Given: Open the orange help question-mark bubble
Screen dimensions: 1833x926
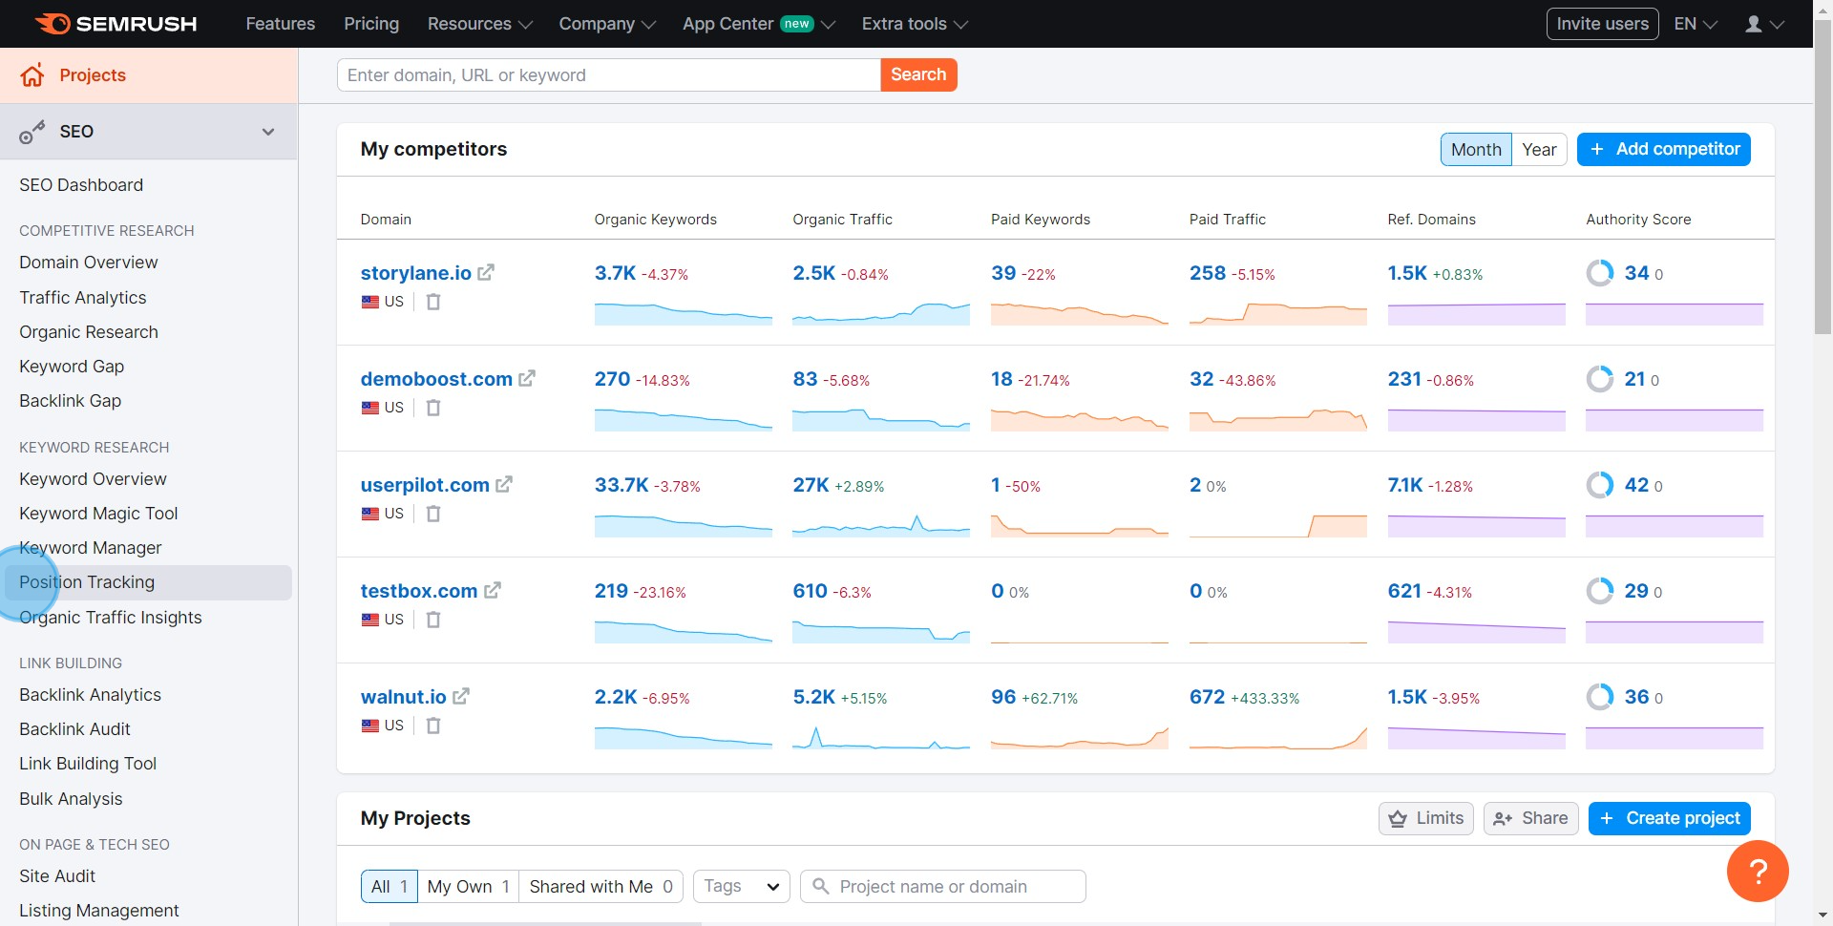Looking at the screenshot, I should click(1758, 871).
